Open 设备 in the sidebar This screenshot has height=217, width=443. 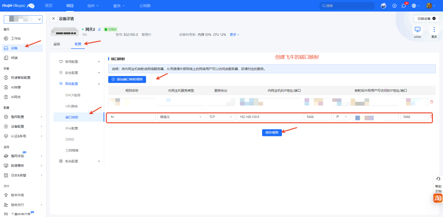coord(23,48)
